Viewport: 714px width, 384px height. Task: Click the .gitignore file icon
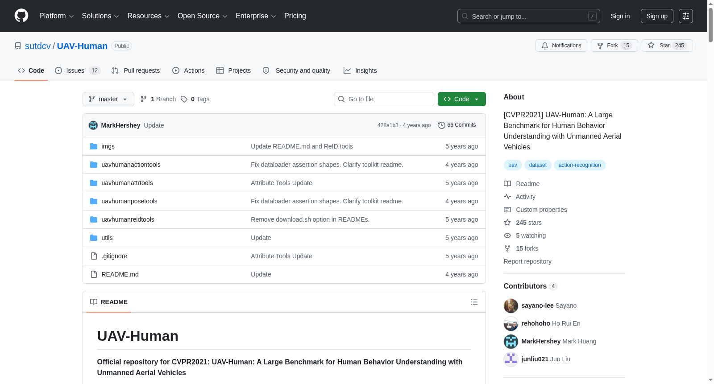(94, 256)
